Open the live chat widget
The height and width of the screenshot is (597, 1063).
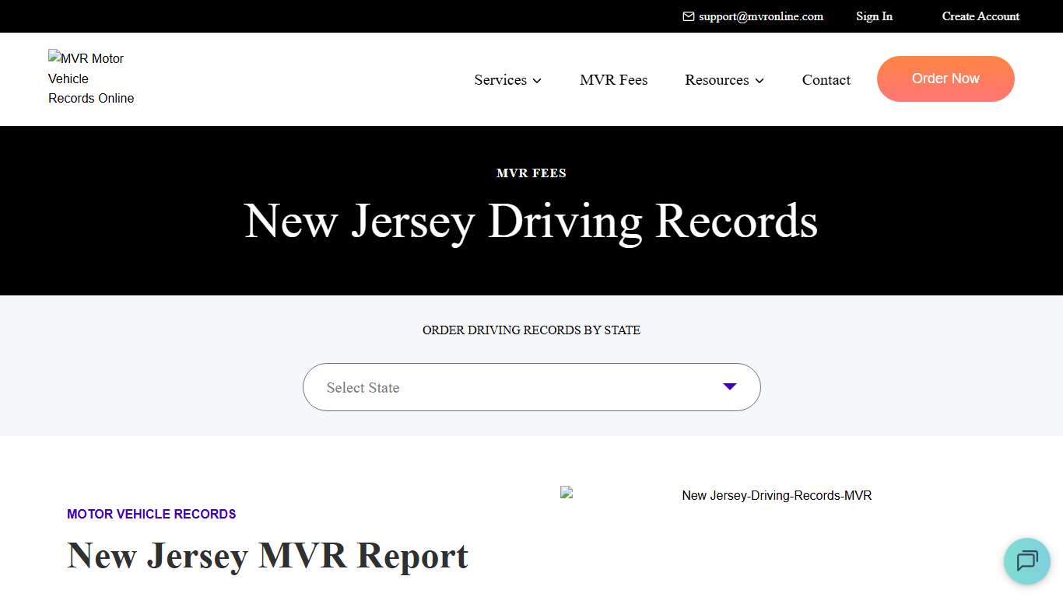[x=1026, y=561]
